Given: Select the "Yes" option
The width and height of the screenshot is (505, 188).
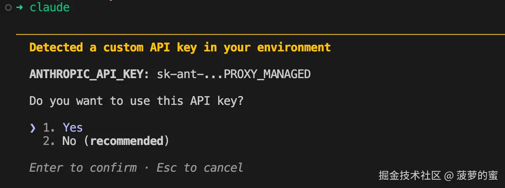Looking at the screenshot, I should click(x=72, y=127).
